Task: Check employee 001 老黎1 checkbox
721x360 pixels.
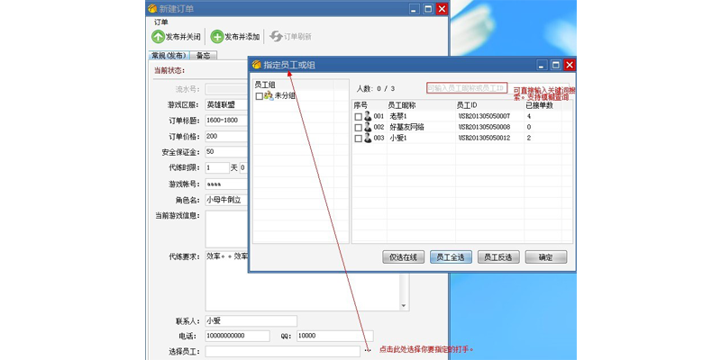Action: [358, 117]
